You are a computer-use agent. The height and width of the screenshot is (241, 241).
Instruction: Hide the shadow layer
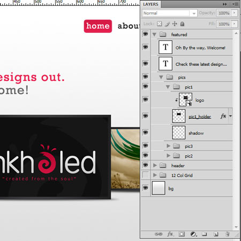pos(146,132)
